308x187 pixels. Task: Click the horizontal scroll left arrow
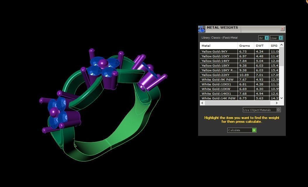(x=202, y=103)
